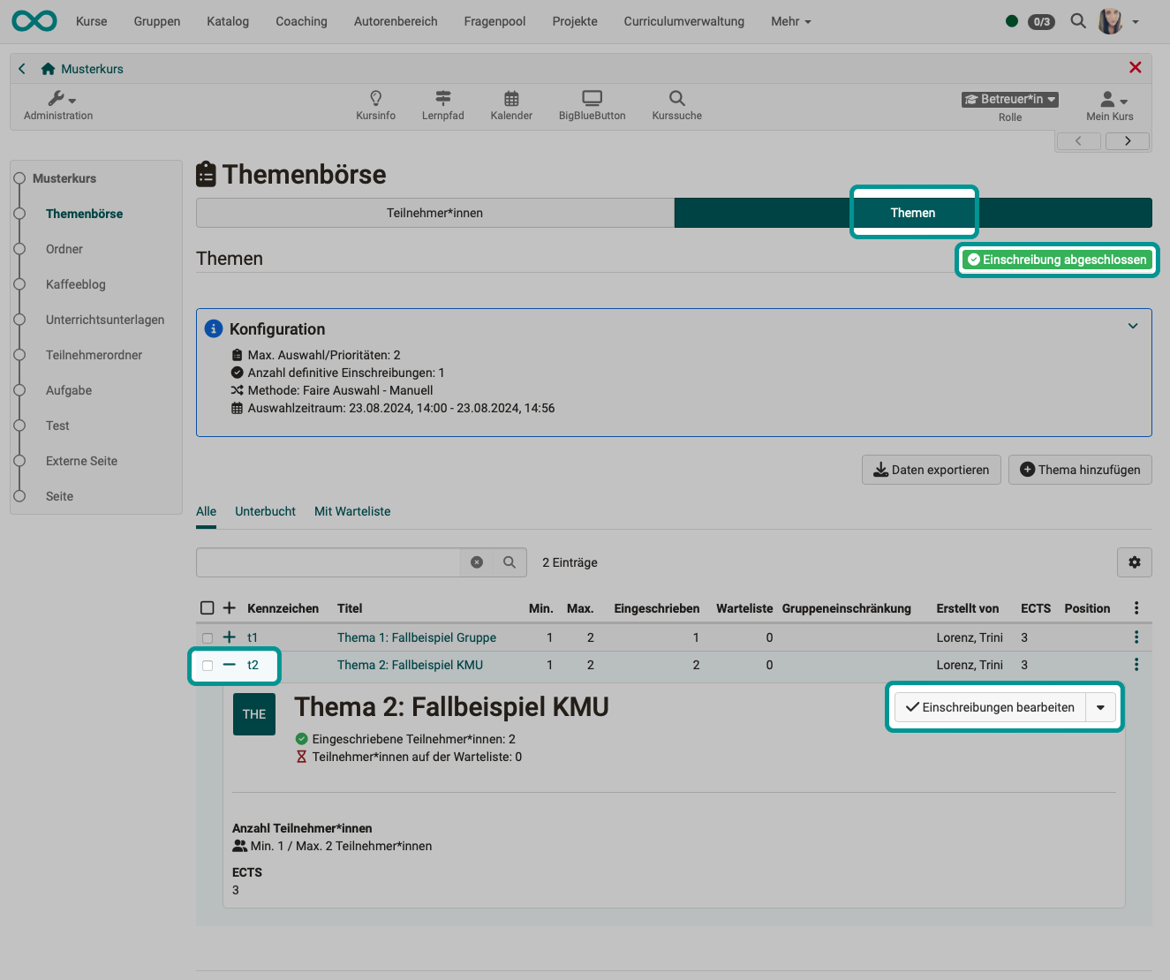
Task: Open the arrow menu next to Einschreibungen bearbeiten
Action: pyautogui.click(x=1100, y=707)
